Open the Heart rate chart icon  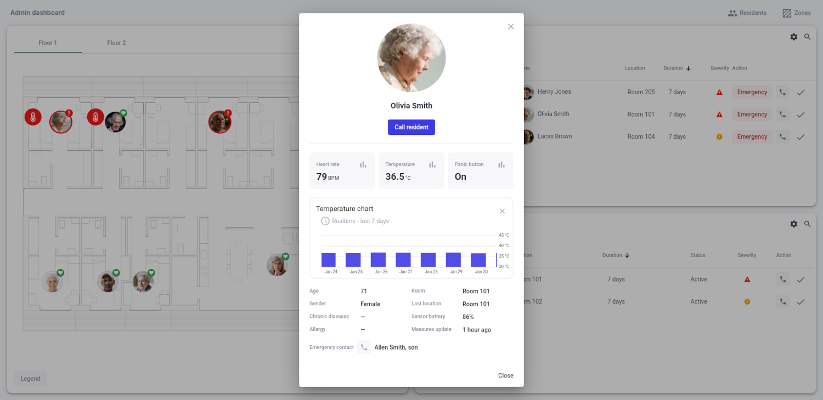[363, 164]
